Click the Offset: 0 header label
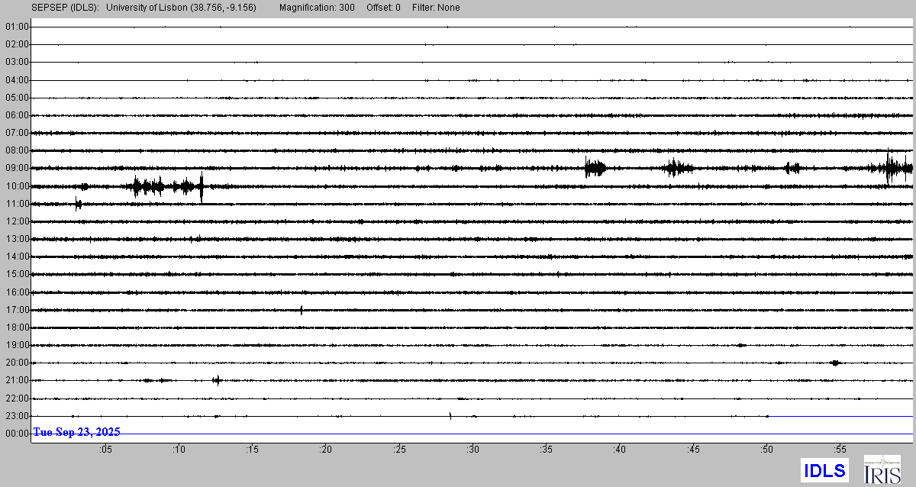The height and width of the screenshot is (487, 916). 383,8
